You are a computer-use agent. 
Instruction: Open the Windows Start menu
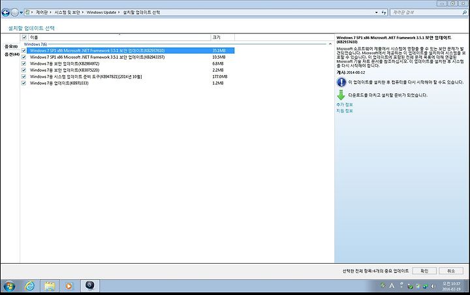(x=9, y=286)
